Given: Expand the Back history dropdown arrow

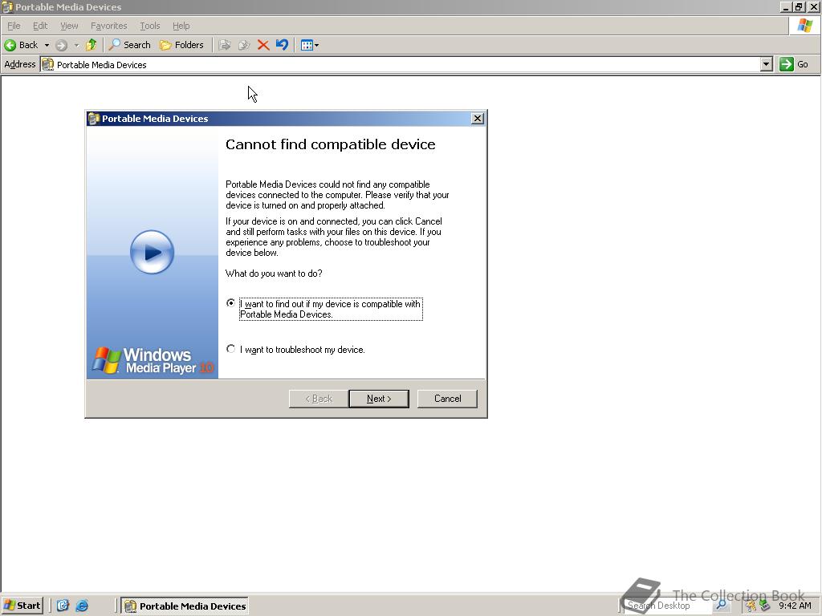Looking at the screenshot, I should [x=47, y=45].
